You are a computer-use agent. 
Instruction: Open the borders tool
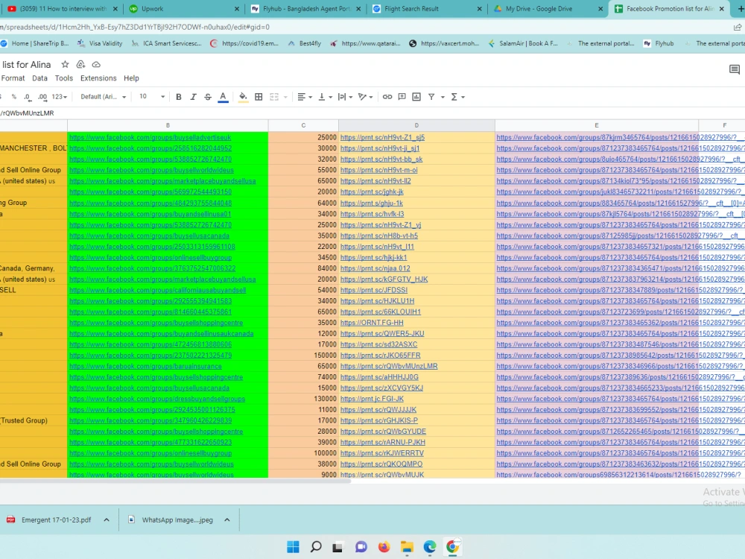point(259,96)
